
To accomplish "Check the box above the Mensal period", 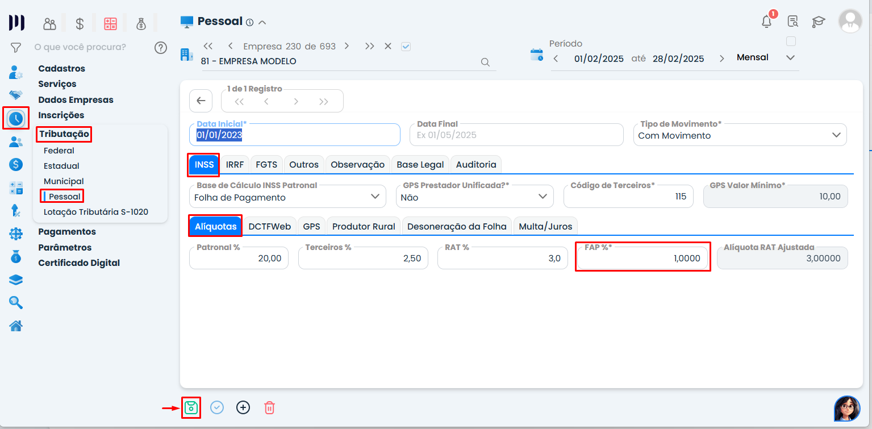I will [x=791, y=41].
